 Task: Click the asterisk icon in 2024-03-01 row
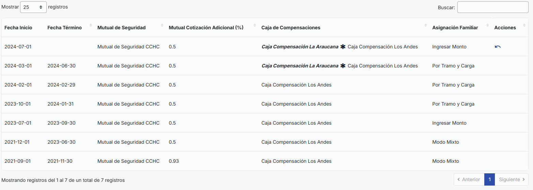point(343,66)
